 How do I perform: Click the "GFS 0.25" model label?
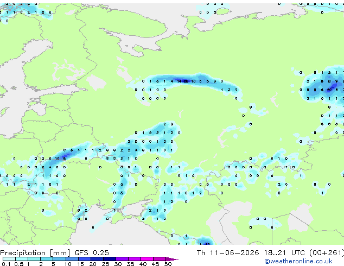pyautogui.click(x=92, y=253)
